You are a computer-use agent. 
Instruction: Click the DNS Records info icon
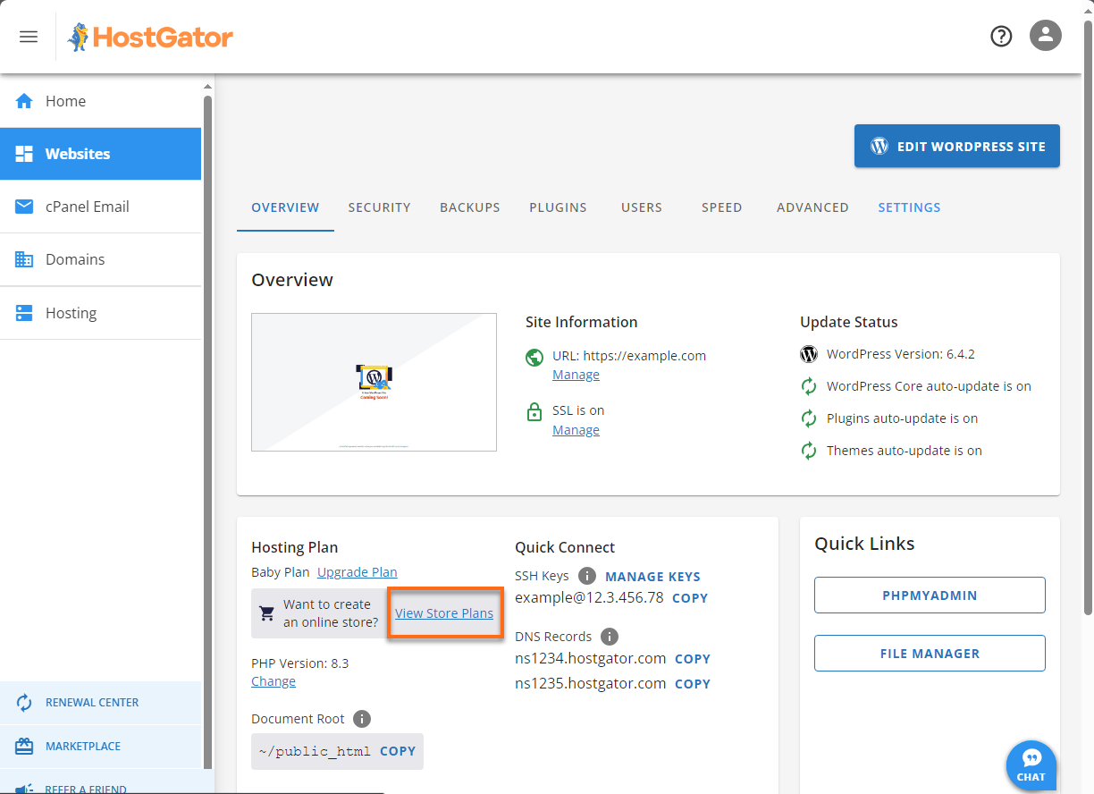pos(610,636)
